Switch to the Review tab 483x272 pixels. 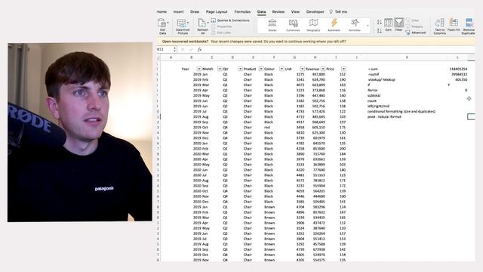point(278,12)
